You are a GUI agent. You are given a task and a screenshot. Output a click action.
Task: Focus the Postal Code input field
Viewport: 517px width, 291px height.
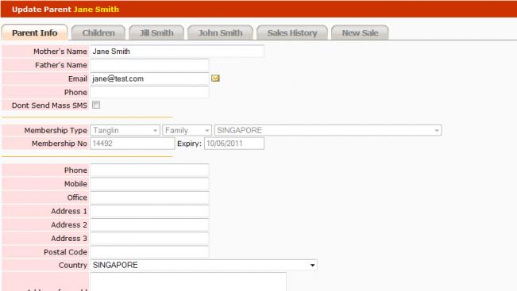pyautogui.click(x=149, y=252)
